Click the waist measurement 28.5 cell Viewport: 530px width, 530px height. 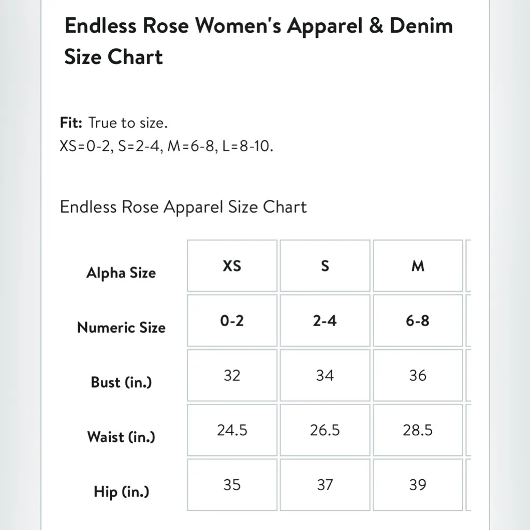(x=417, y=430)
